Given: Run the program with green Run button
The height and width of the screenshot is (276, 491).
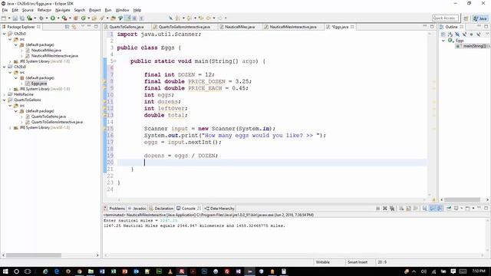Looking at the screenshot, I should tap(53, 18).
